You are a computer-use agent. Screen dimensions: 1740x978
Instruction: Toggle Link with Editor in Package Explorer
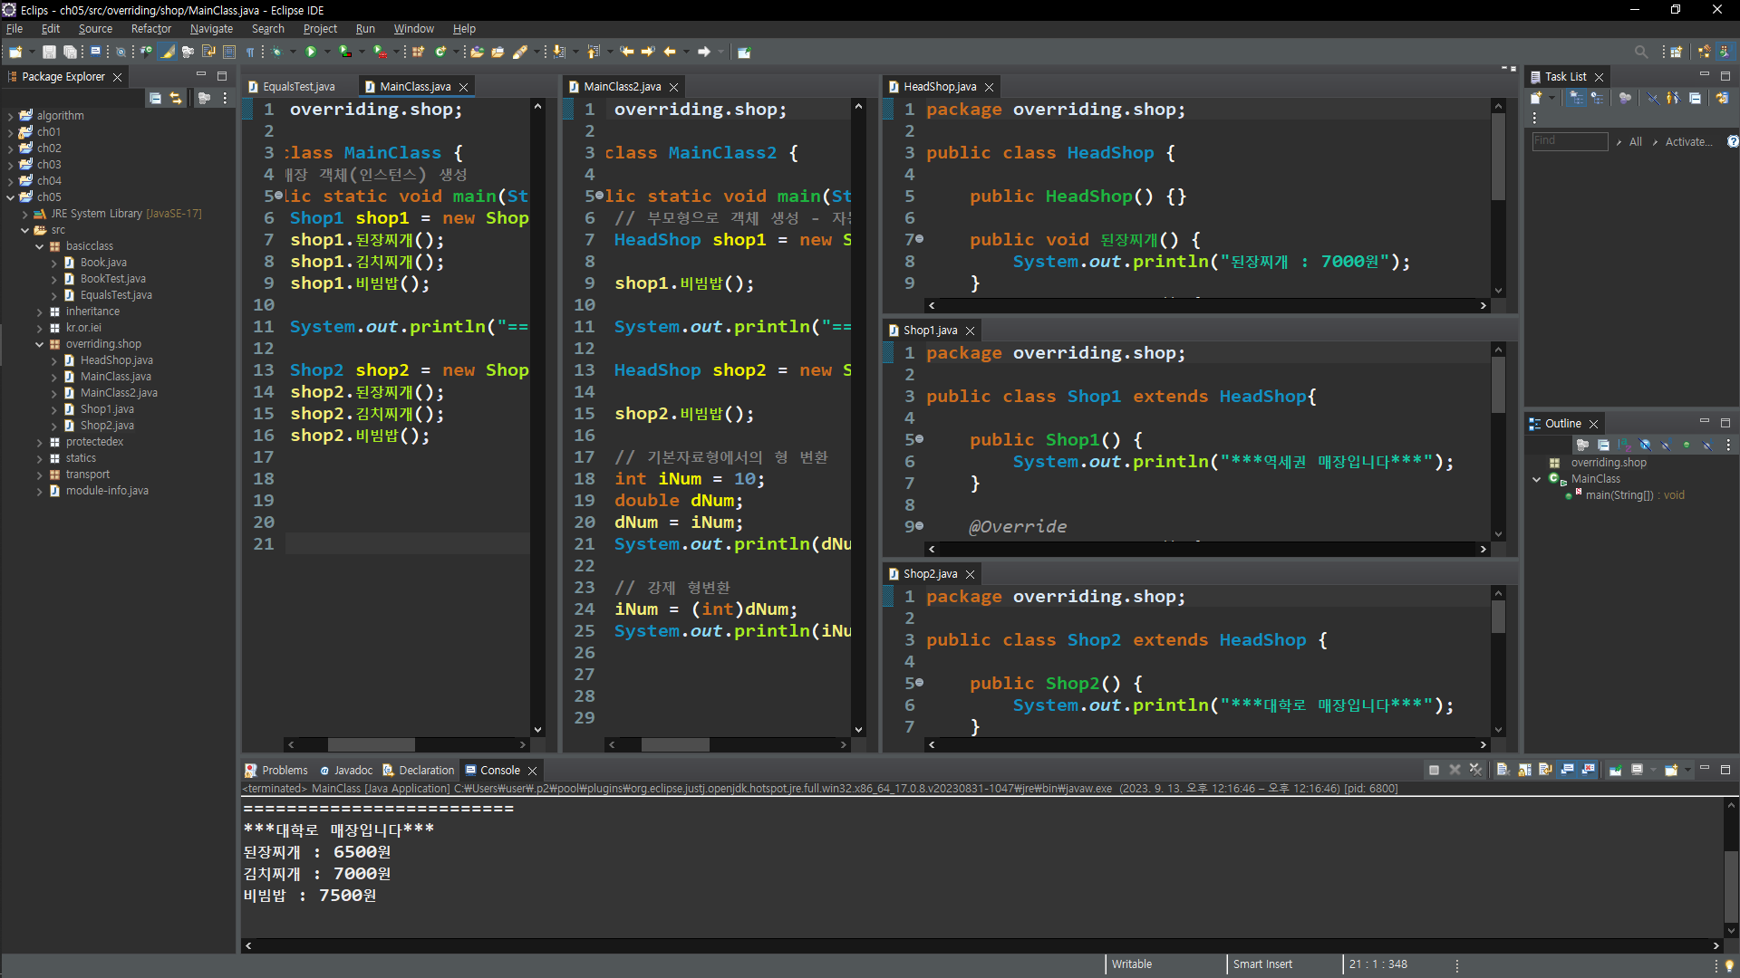176,98
